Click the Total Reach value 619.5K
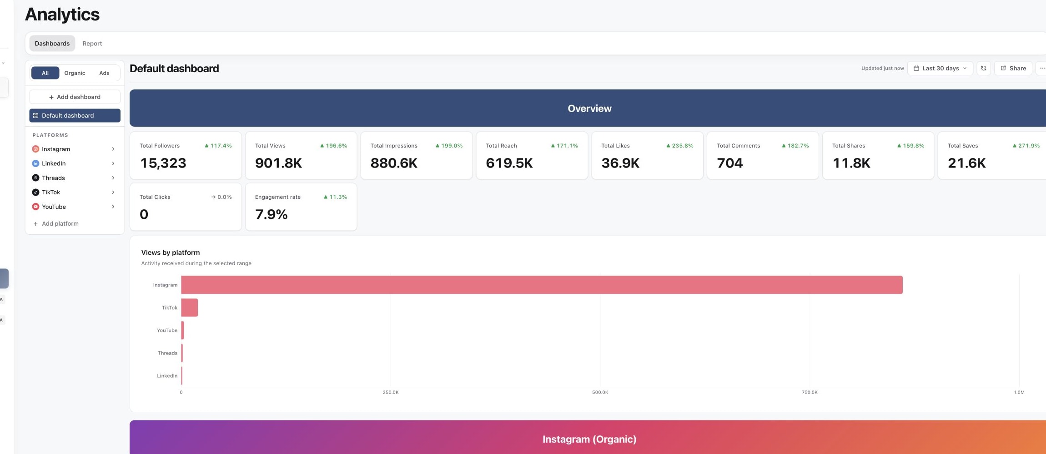Screen dimensions: 1046x454 pos(509,163)
